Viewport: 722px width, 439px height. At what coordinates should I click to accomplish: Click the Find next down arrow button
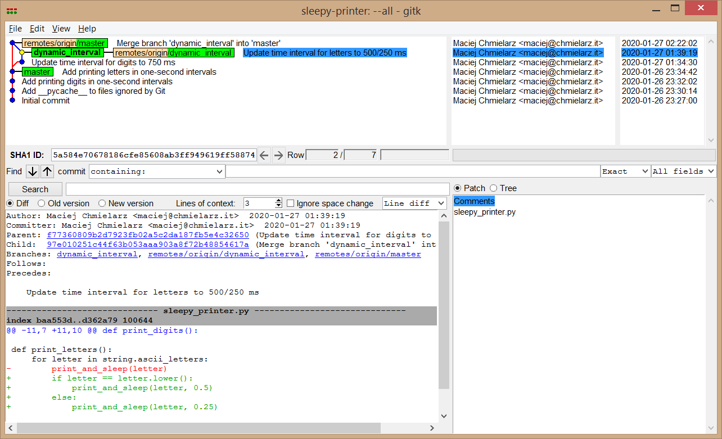(33, 171)
